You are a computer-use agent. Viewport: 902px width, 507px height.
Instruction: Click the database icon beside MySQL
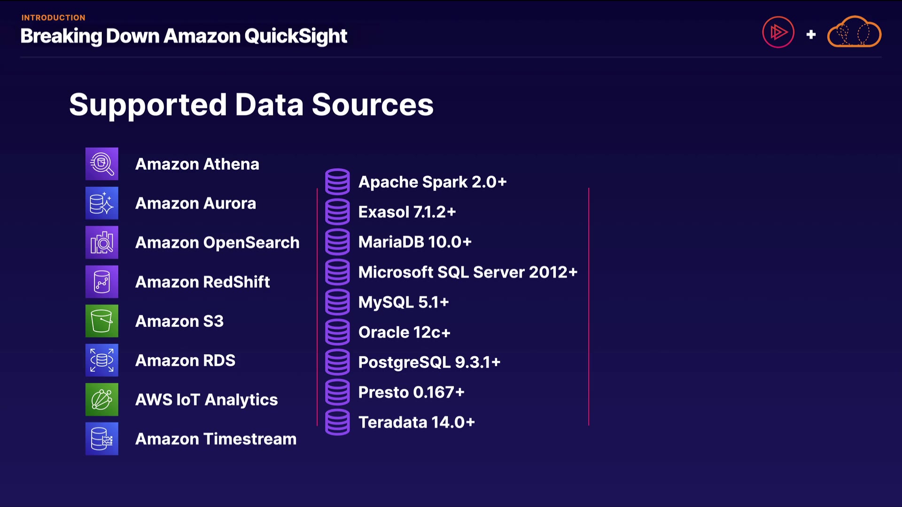[x=337, y=302]
